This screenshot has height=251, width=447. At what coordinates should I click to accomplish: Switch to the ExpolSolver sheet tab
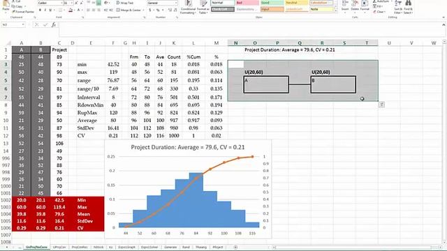(149, 248)
